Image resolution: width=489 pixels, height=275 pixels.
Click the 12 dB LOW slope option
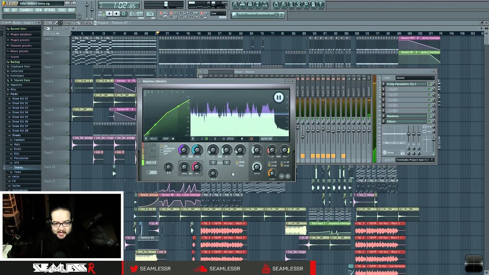click(272, 162)
